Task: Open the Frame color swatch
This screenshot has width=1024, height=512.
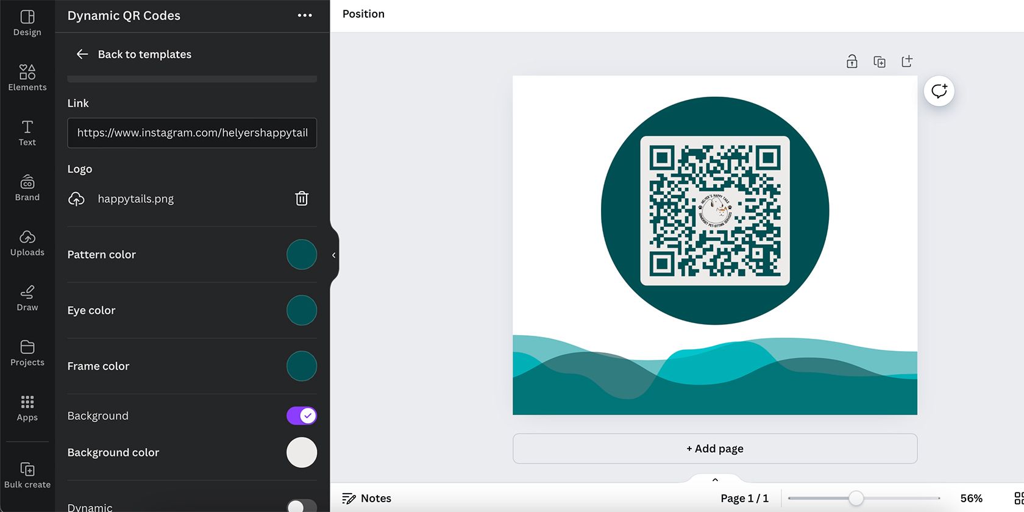Action: pyautogui.click(x=302, y=366)
